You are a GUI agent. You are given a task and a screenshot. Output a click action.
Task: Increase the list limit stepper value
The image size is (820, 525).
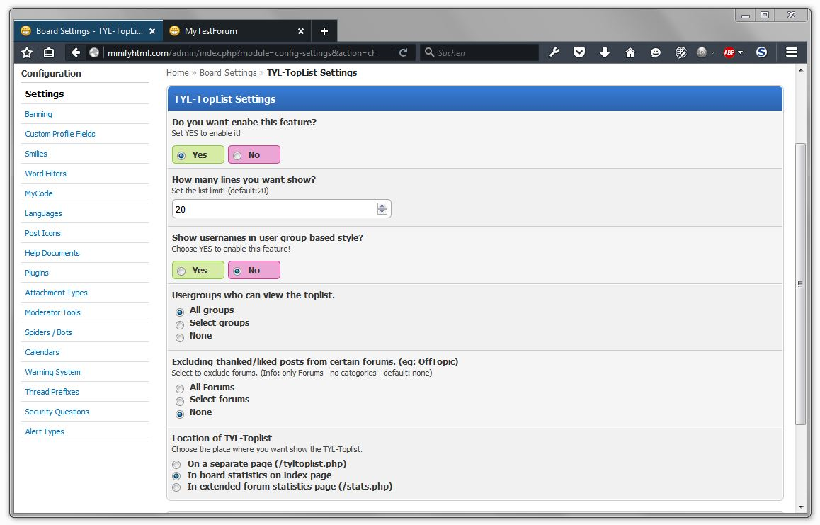[382, 205]
